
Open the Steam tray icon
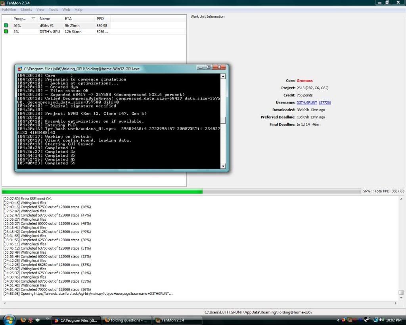(367, 319)
